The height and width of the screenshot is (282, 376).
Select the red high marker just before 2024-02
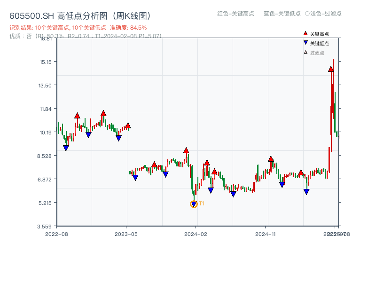(x=186, y=150)
